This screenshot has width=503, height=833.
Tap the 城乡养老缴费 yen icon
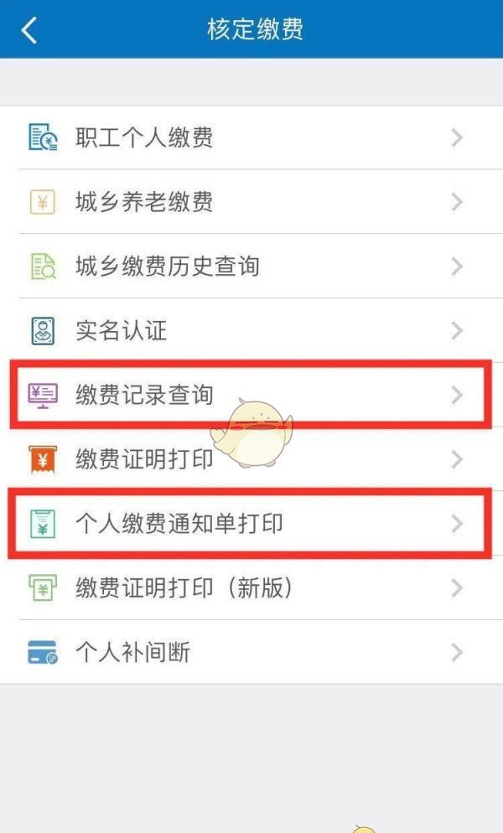click(43, 202)
